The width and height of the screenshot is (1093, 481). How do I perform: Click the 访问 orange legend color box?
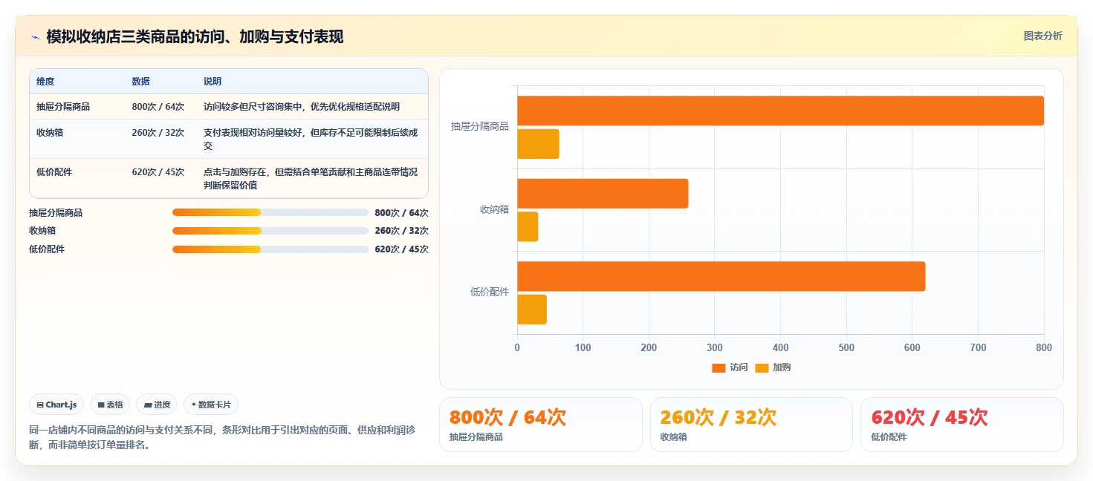coord(719,367)
